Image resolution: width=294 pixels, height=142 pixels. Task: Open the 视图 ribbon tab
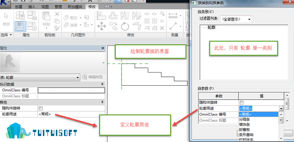point(45,7)
